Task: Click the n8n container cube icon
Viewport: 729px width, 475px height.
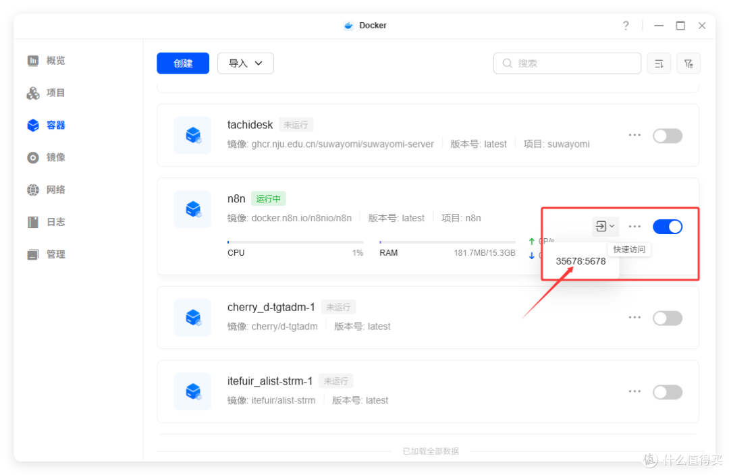Action: click(192, 209)
